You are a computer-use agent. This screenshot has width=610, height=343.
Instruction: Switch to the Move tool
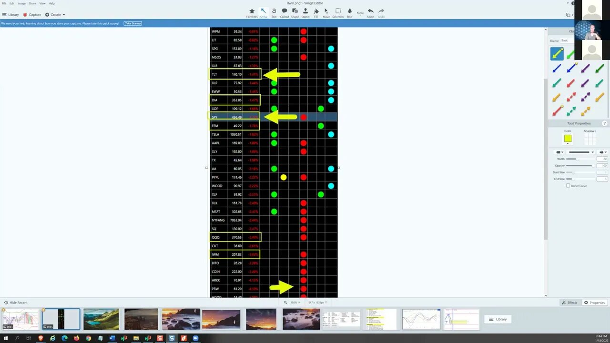click(326, 13)
